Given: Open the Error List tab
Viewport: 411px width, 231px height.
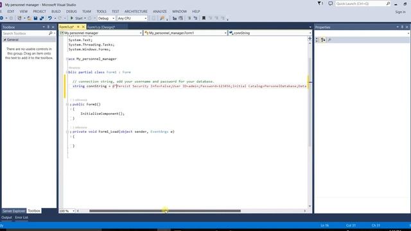Looking at the screenshot, I should tap(21, 218).
